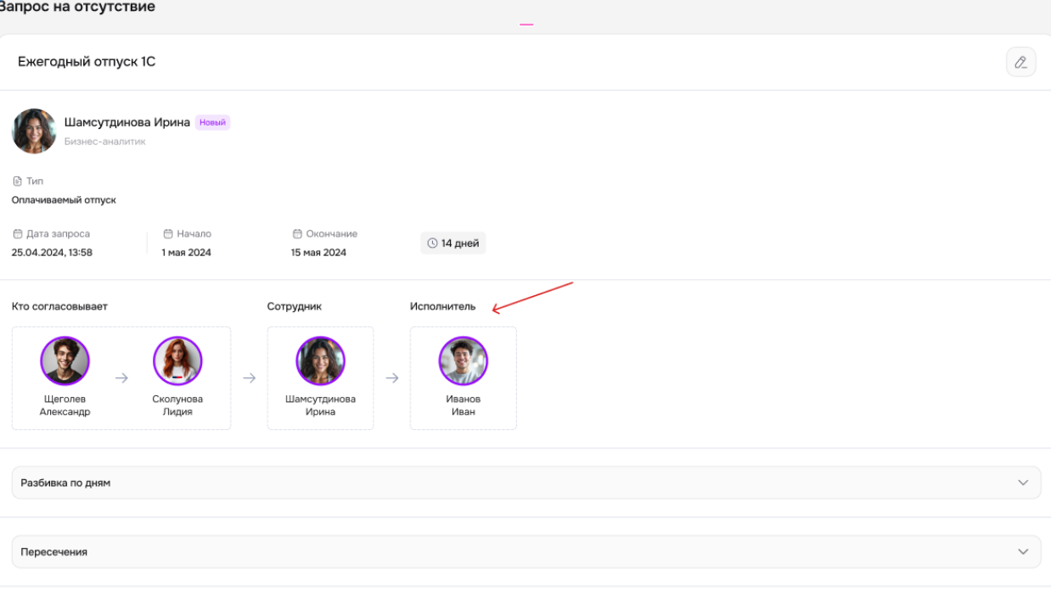Click the name Шамсутдинова Ирина in header
The width and height of the screenshot is (1051, 603).
(127, 122)
